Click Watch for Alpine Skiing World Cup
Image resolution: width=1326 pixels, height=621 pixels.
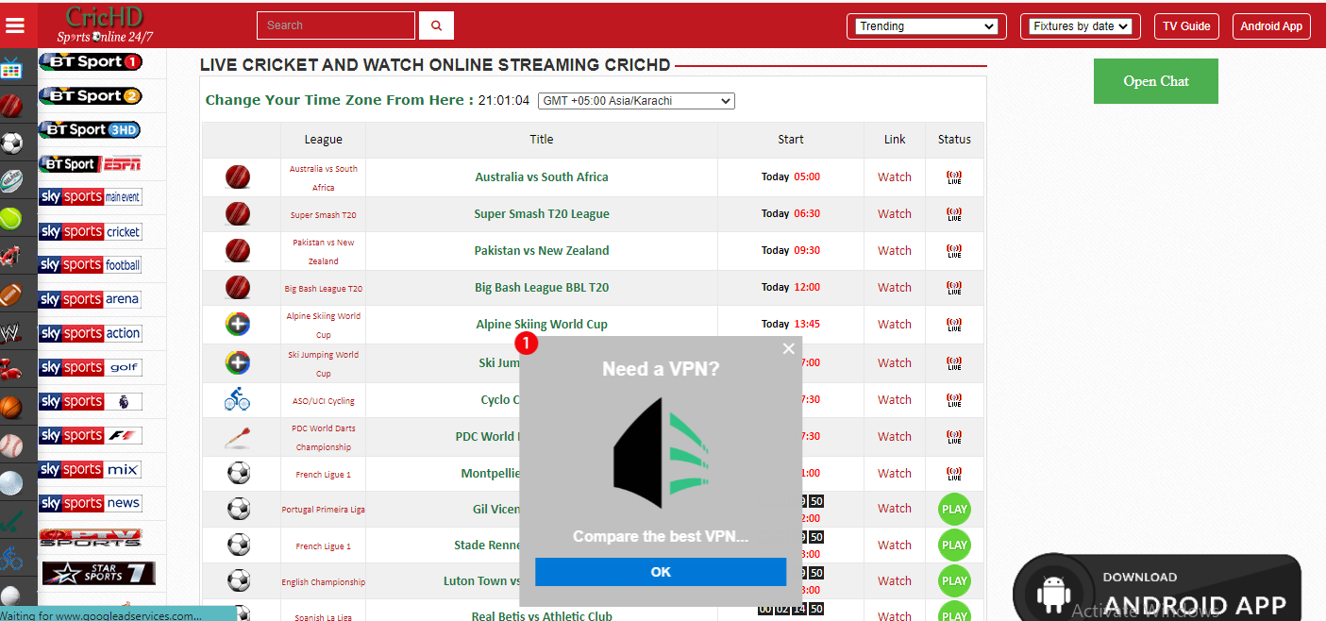tap(895, 325)
